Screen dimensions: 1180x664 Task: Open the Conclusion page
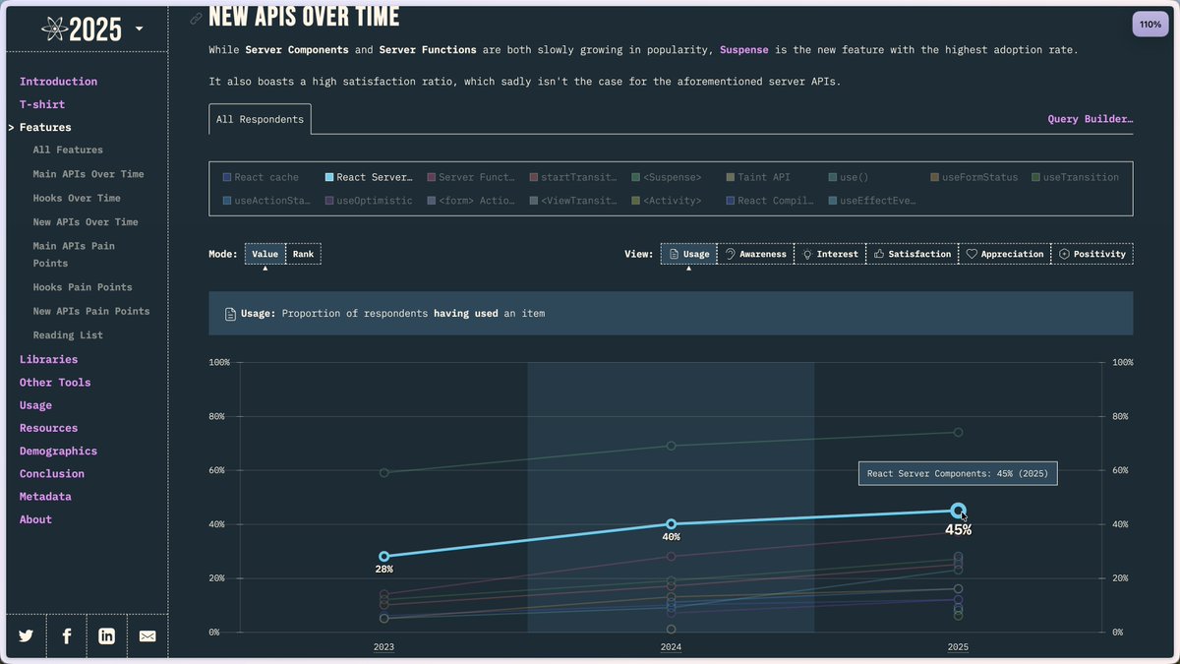click(52, 473)
